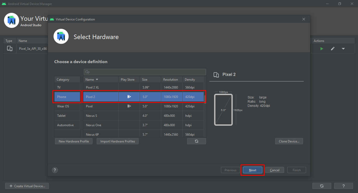Click the search field in Select Hardware

pyautogui.click(x=145, y=72)
